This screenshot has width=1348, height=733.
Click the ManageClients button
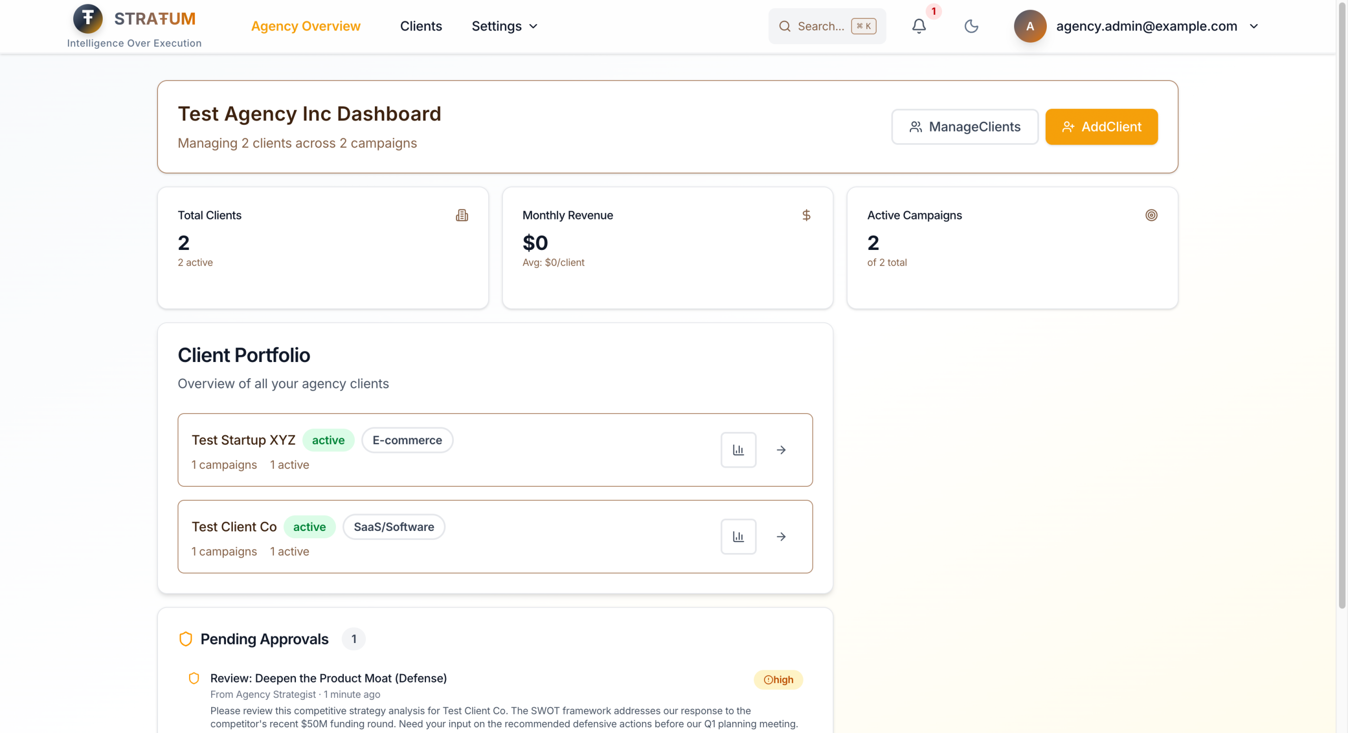point(964,127)
